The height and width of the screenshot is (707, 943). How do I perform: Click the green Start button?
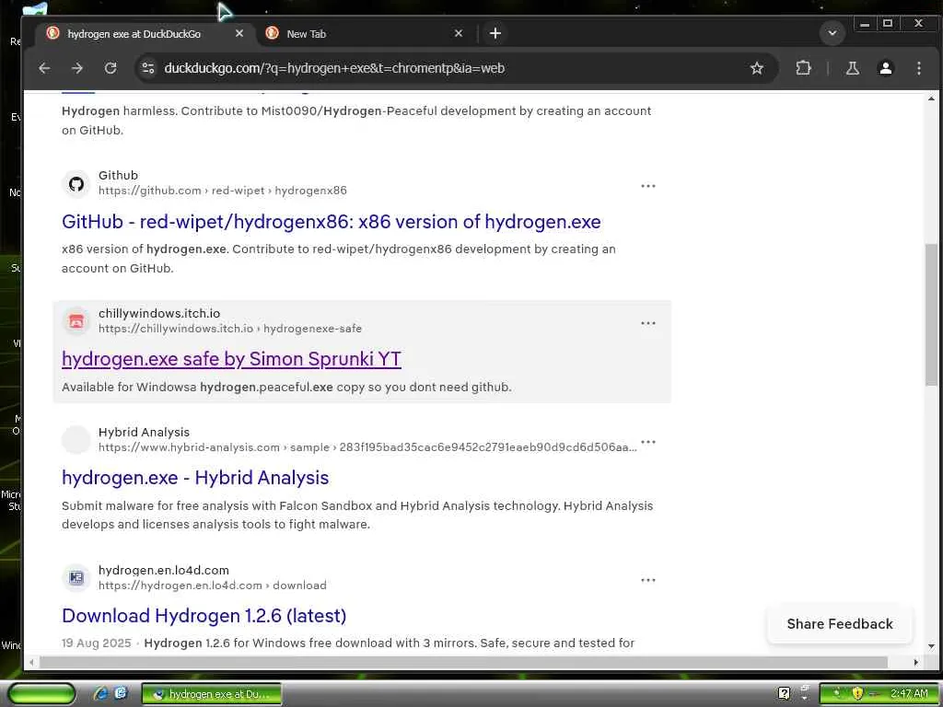coord(41,693)
